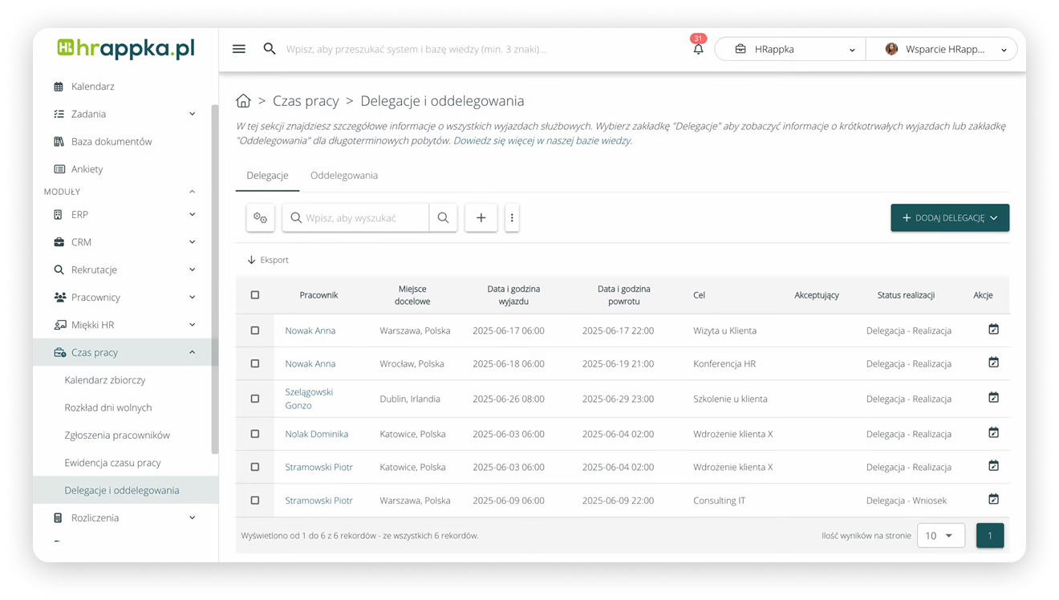Open the knowledge base link in description
Viewport: 1059px width, 600px height.
[542, 140]
